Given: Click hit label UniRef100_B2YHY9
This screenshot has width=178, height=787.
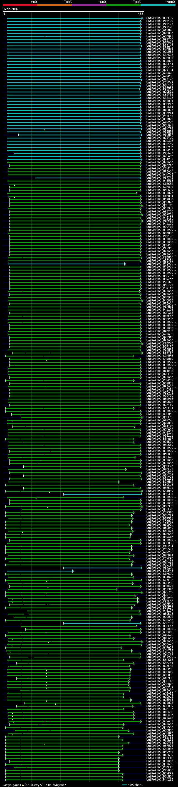Looking at the screenshot, I should click(160, 482).
